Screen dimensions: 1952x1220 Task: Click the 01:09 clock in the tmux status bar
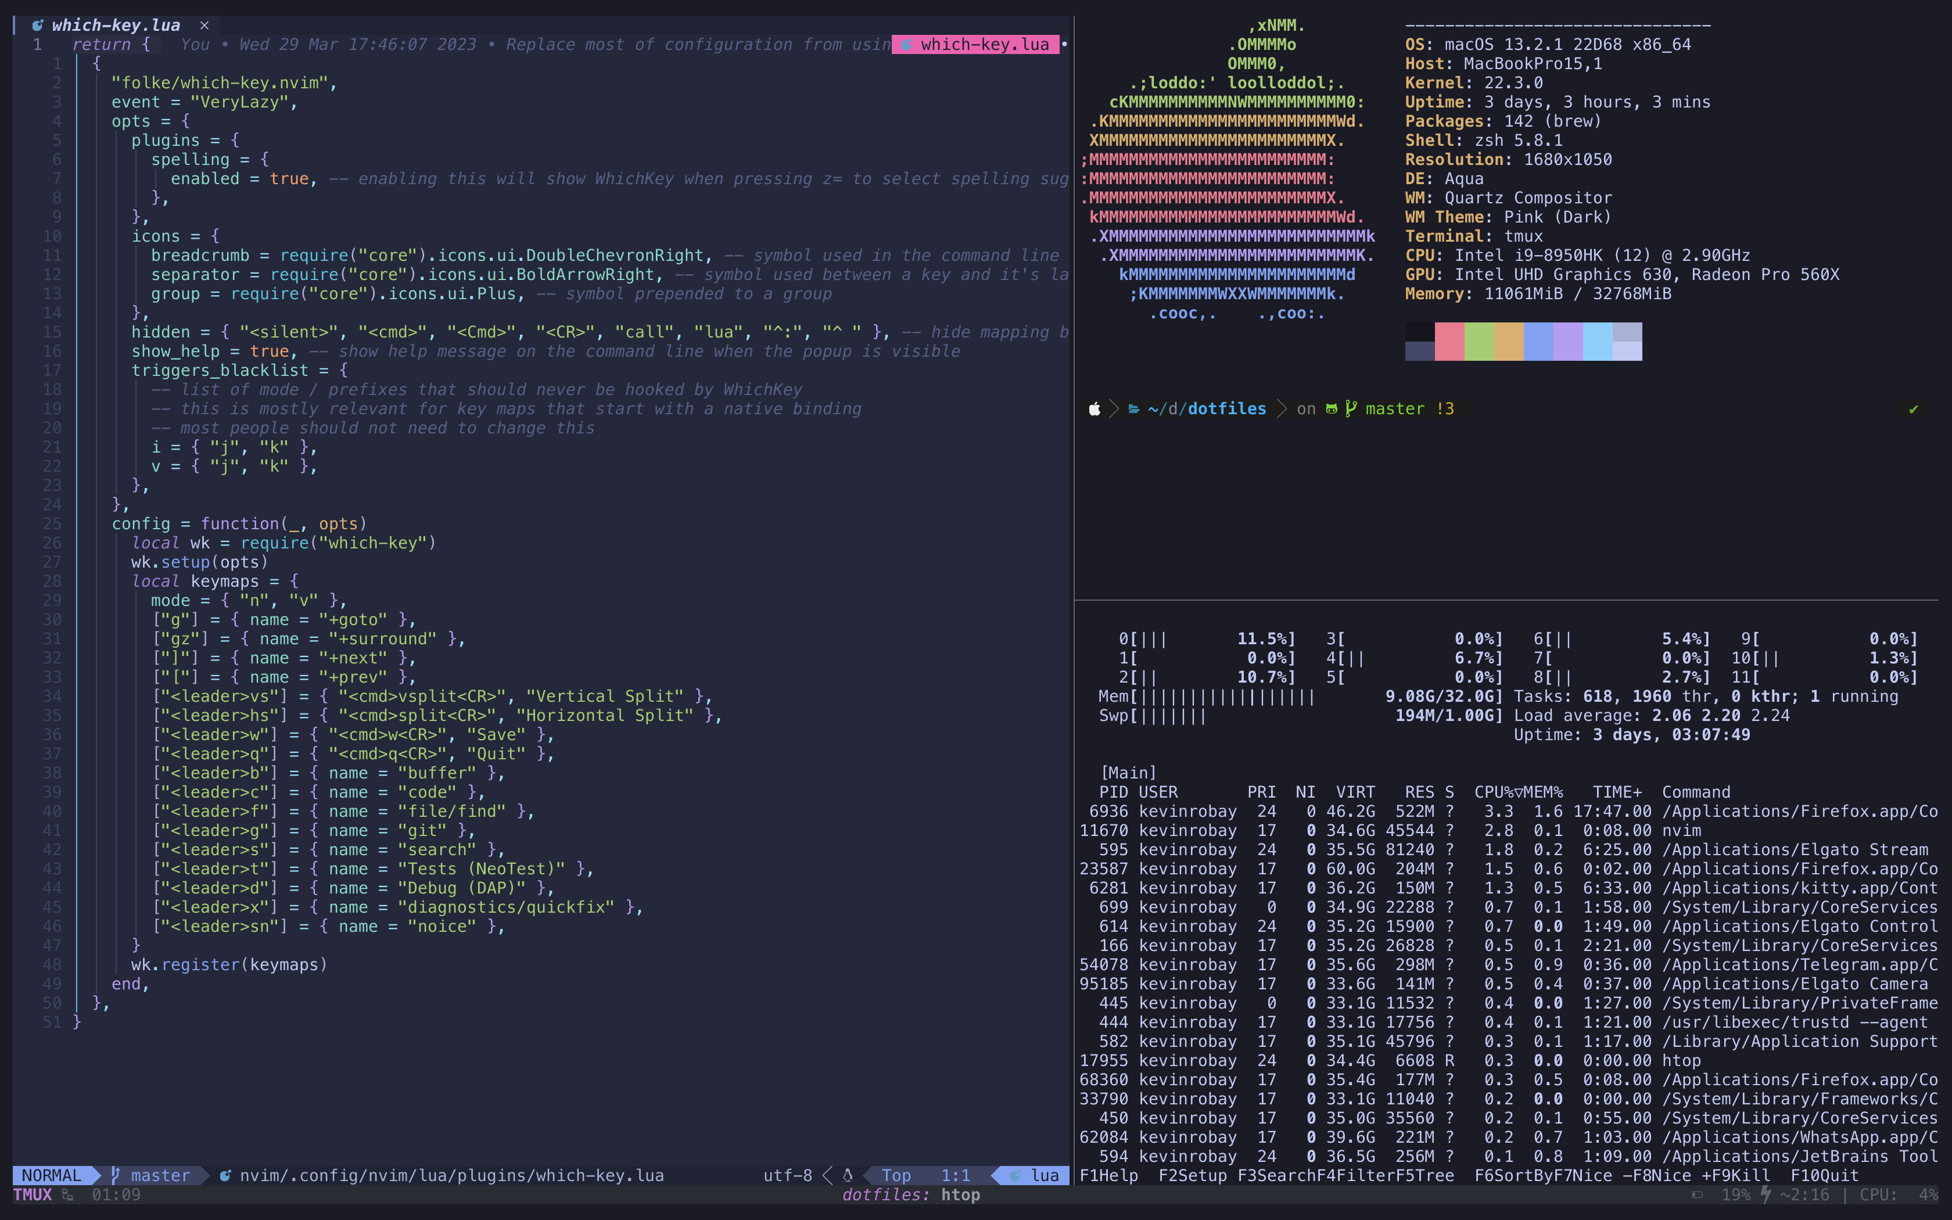[x=116, y=1195]
